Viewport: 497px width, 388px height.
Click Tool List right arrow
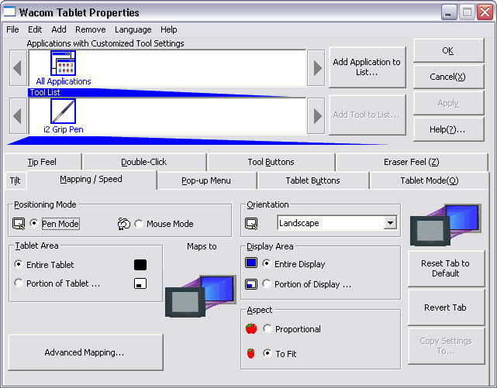click(x=316, y=116)
